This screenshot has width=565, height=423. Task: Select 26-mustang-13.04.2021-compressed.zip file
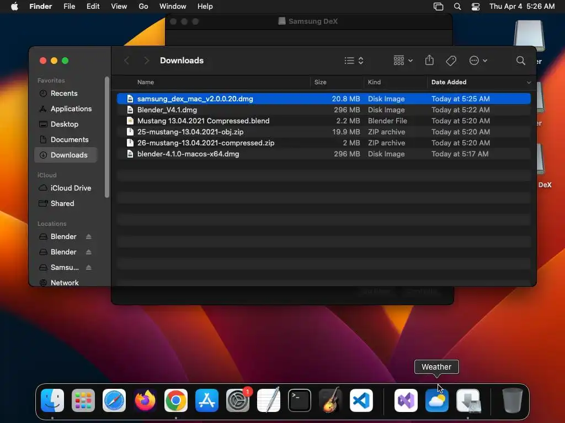click(x=323, y=143)
